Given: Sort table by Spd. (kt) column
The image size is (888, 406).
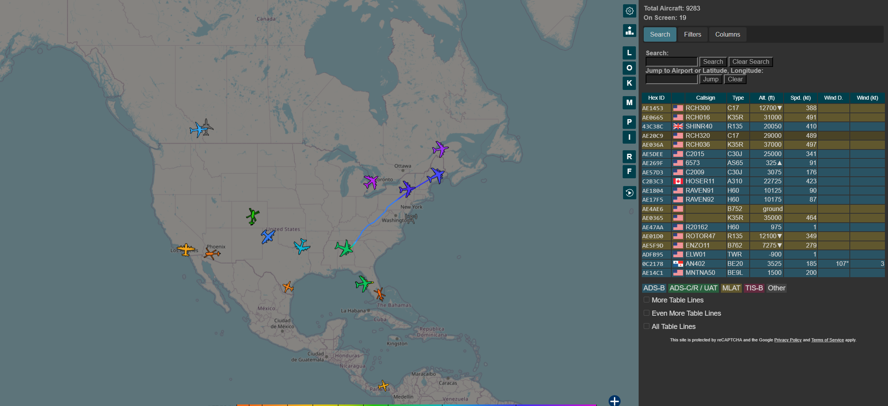Looking at the screenshot, I should [x=800, y=98].
